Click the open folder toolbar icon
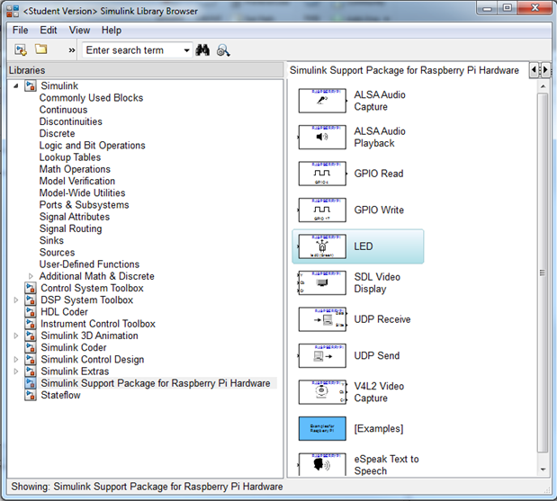This screenshot has width=557, height=501. pos(41,49)
